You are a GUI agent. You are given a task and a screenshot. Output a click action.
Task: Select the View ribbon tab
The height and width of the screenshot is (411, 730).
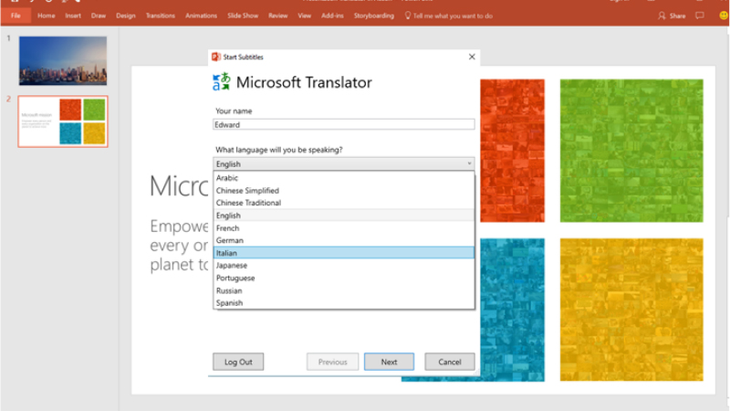click(305, 16)
